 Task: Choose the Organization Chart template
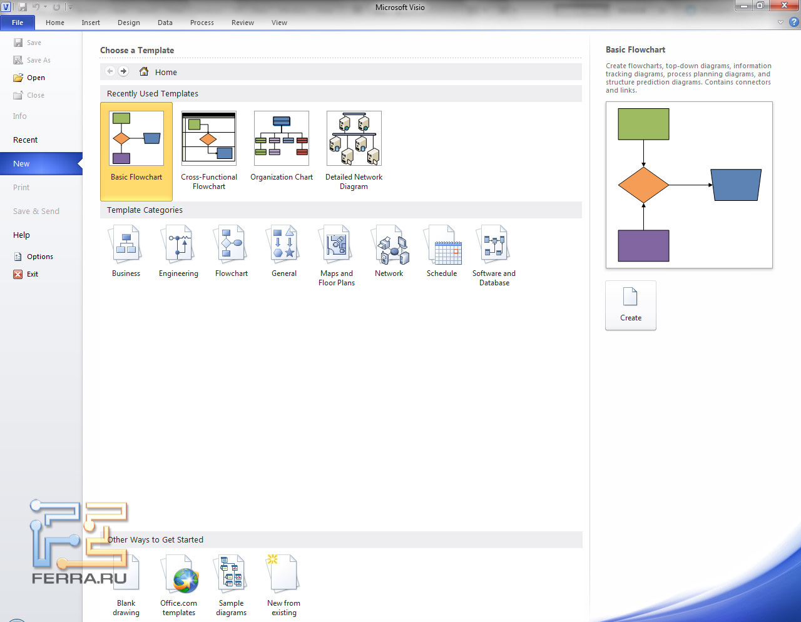pyautogui.click(x=282, y=139)
